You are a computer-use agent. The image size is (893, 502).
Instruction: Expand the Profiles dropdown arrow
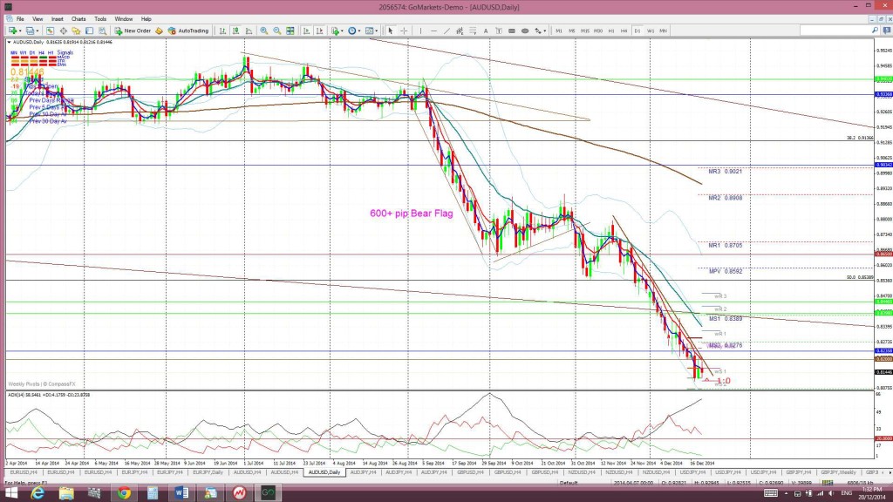(37, 31)
